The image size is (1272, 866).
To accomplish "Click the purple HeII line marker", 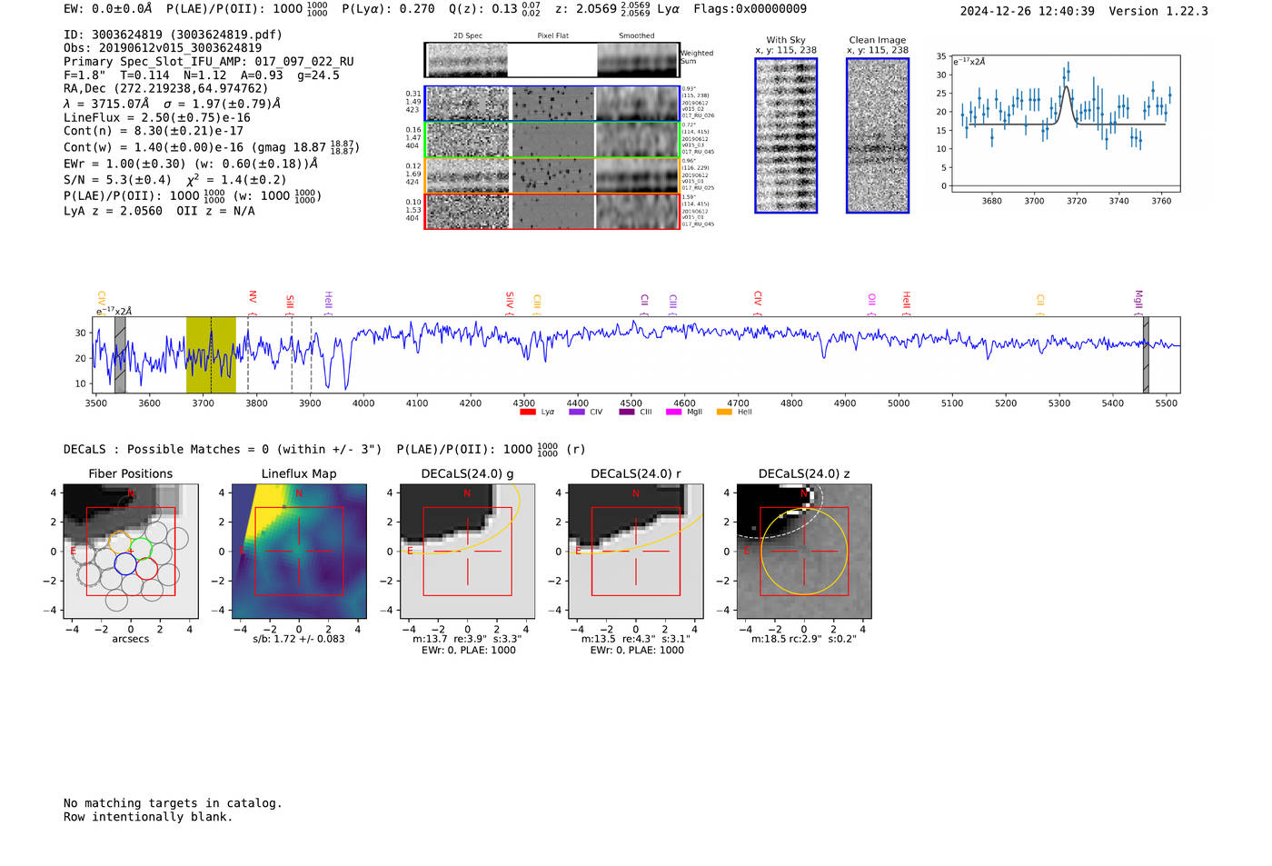I will pos(328,303).
